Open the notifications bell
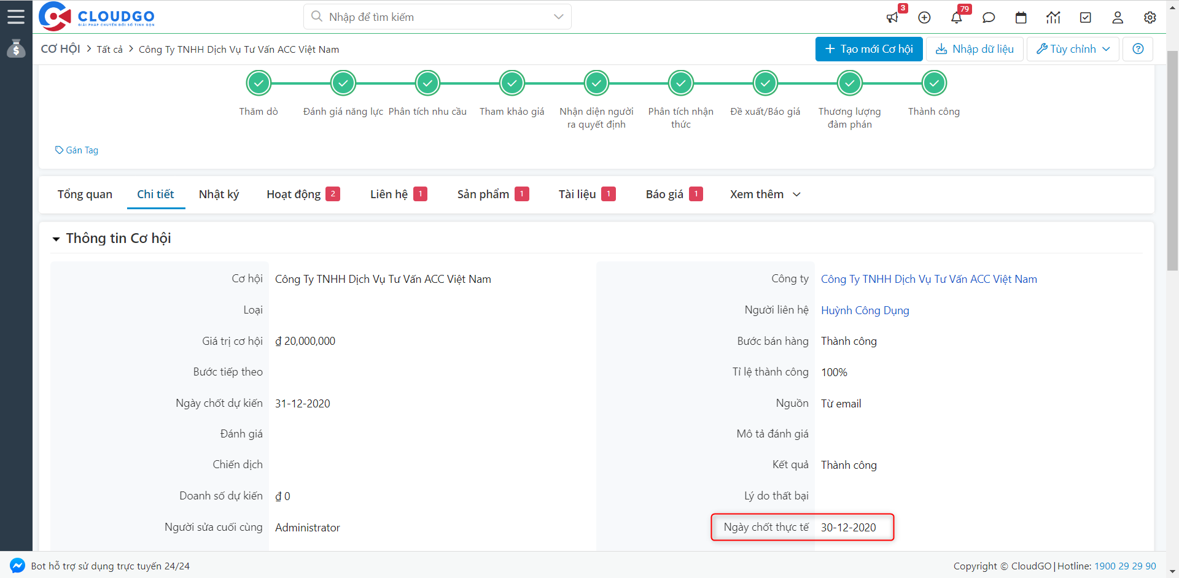The width and height of the screenshot is (1179, 578). (957, 17)
